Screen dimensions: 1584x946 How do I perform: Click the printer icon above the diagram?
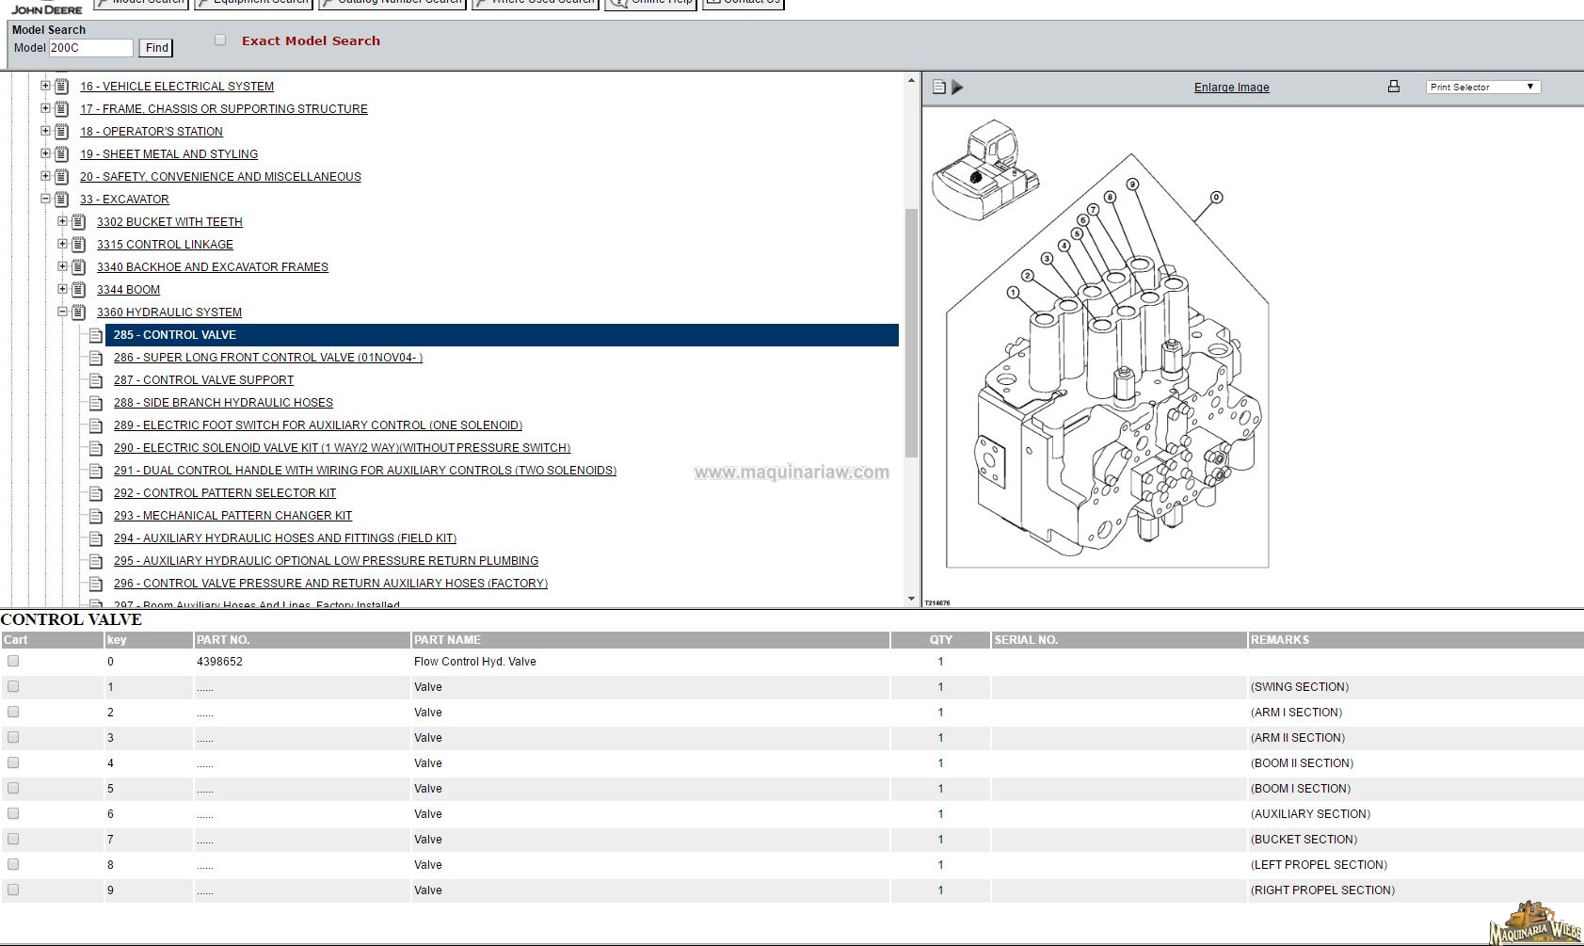point(1393,87)
